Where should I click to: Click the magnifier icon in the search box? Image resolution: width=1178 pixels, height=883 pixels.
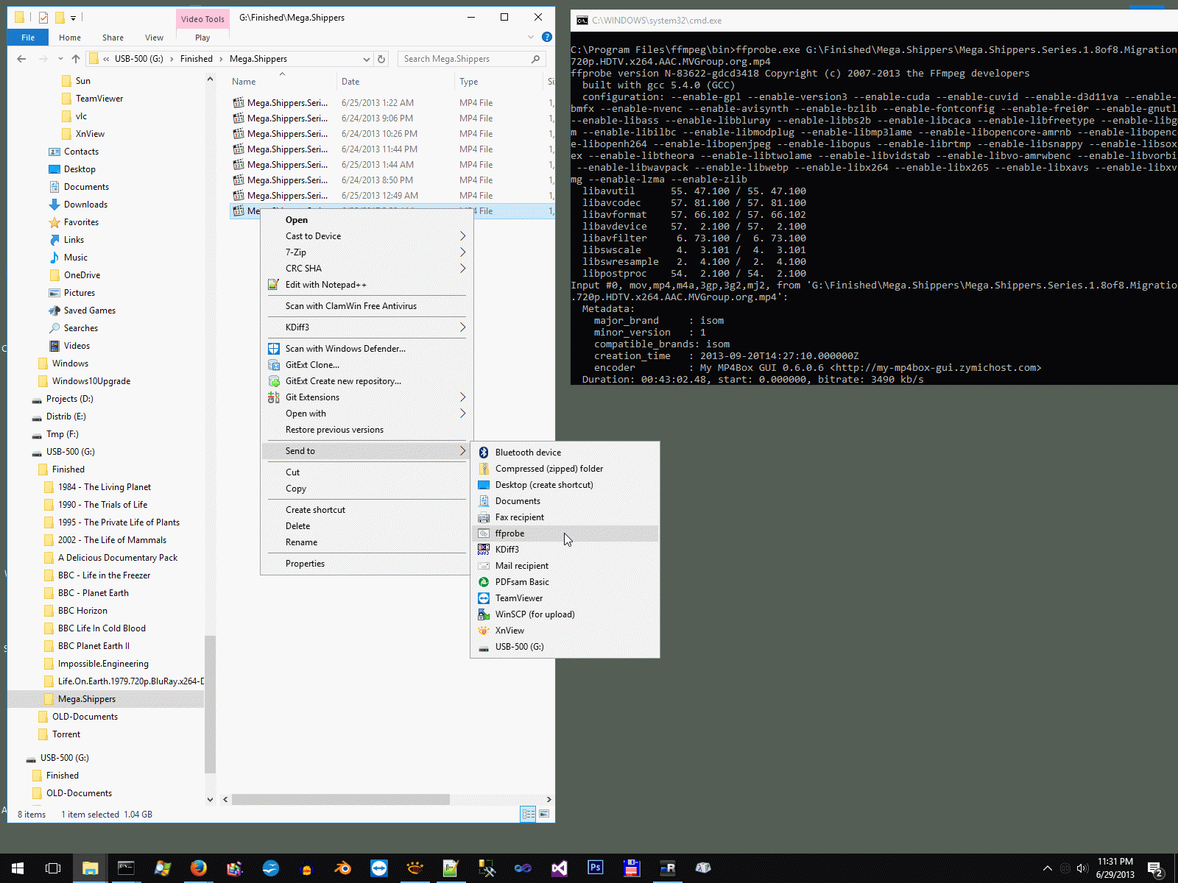pyautogui.click(x=535, y=59)
